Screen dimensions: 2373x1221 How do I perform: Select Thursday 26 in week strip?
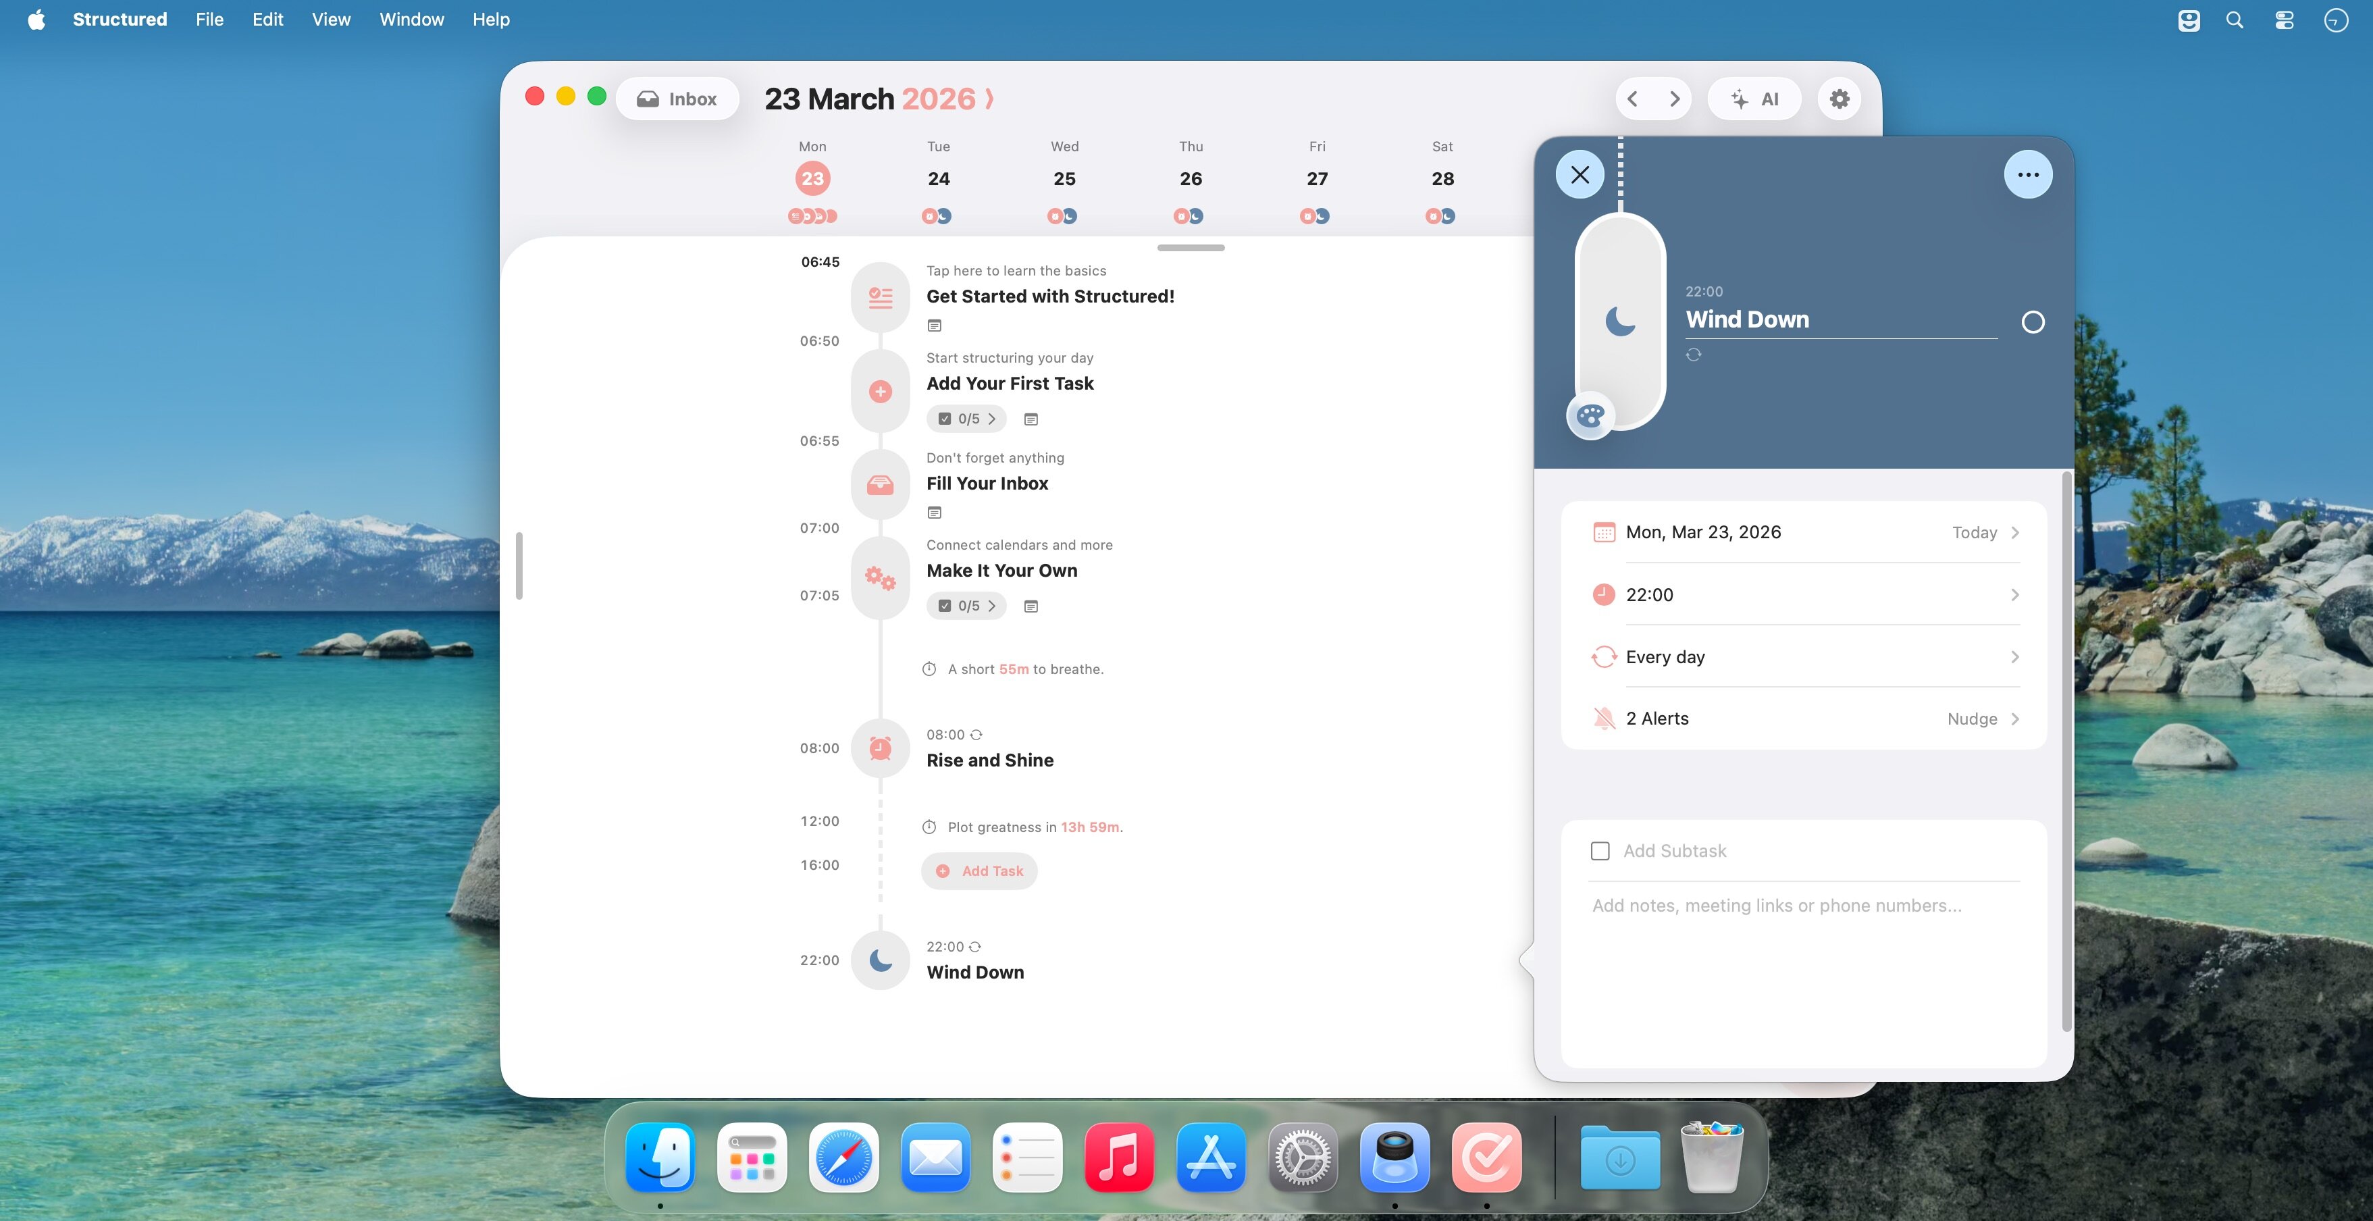(1190, 179)
